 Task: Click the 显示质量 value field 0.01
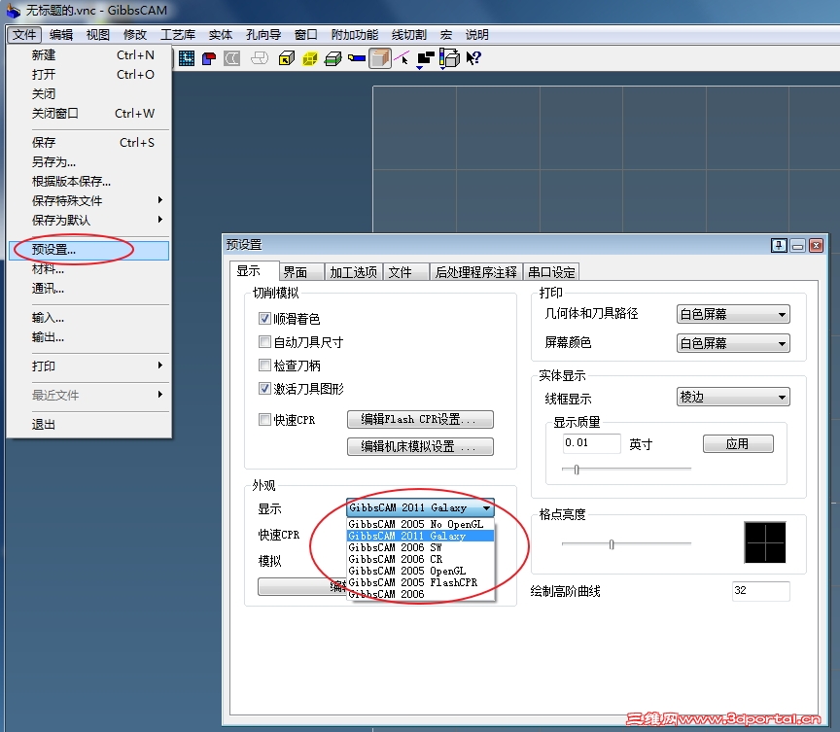point(591,443)
